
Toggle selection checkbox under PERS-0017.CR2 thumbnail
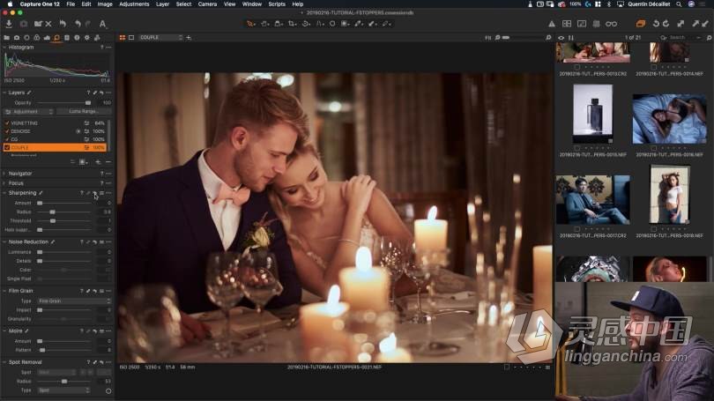pos(577,229)
